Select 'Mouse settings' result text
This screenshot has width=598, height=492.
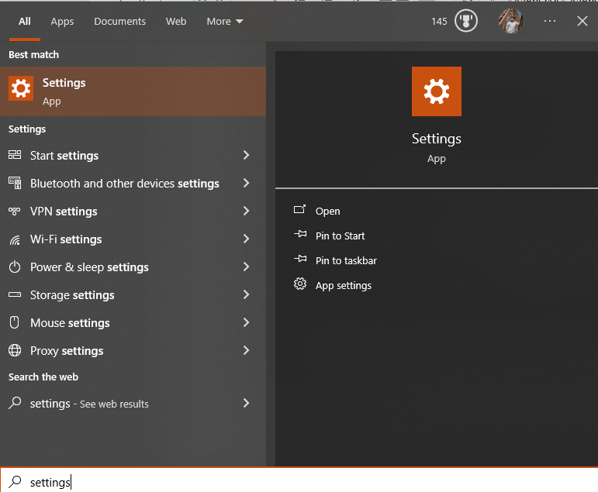coord(70,323)
